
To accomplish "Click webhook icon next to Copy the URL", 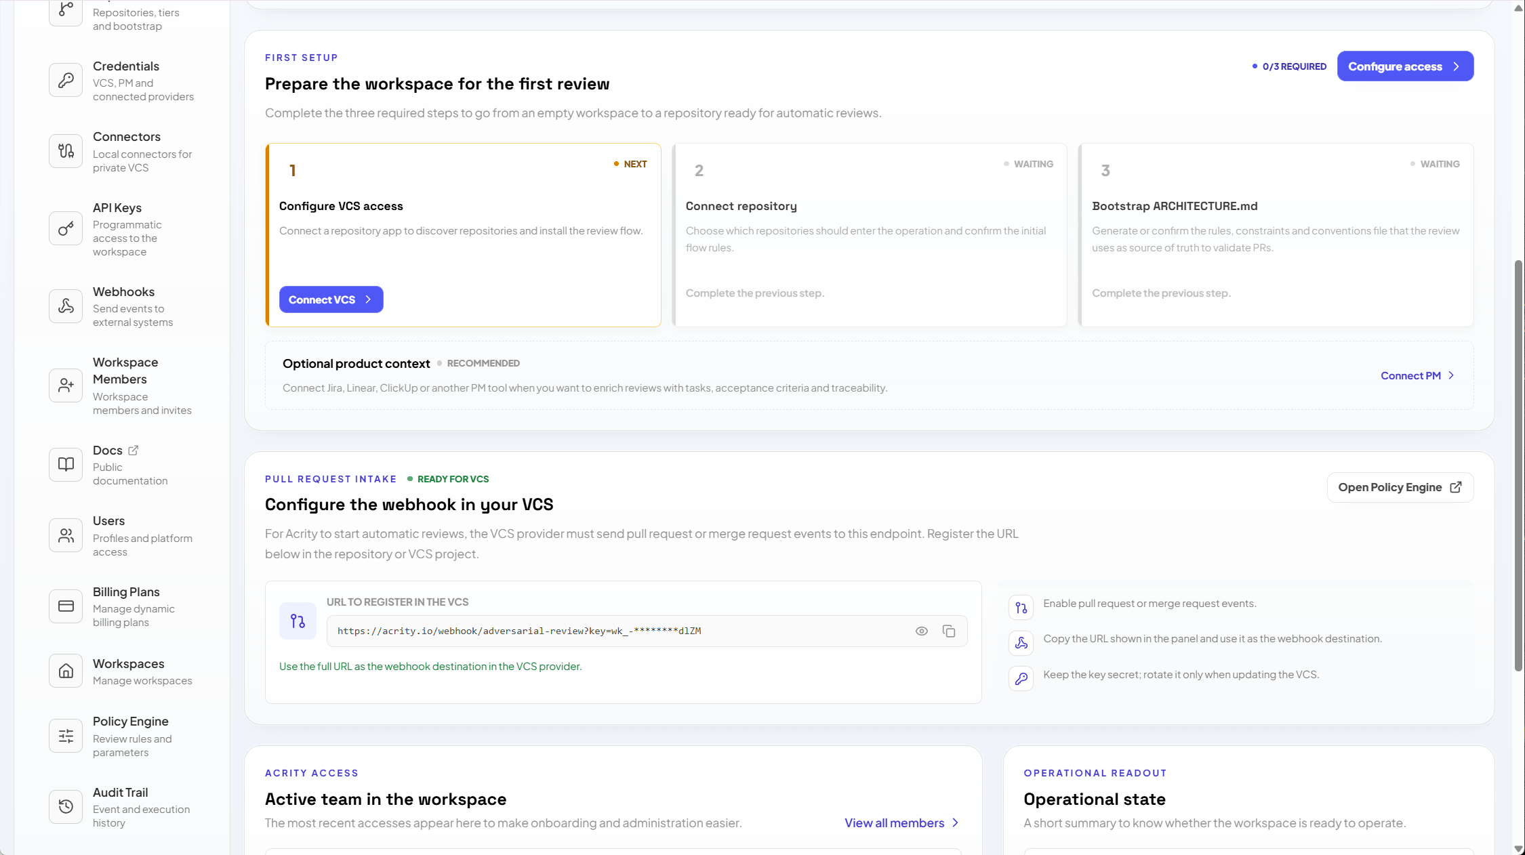I will coord(1021,643).
